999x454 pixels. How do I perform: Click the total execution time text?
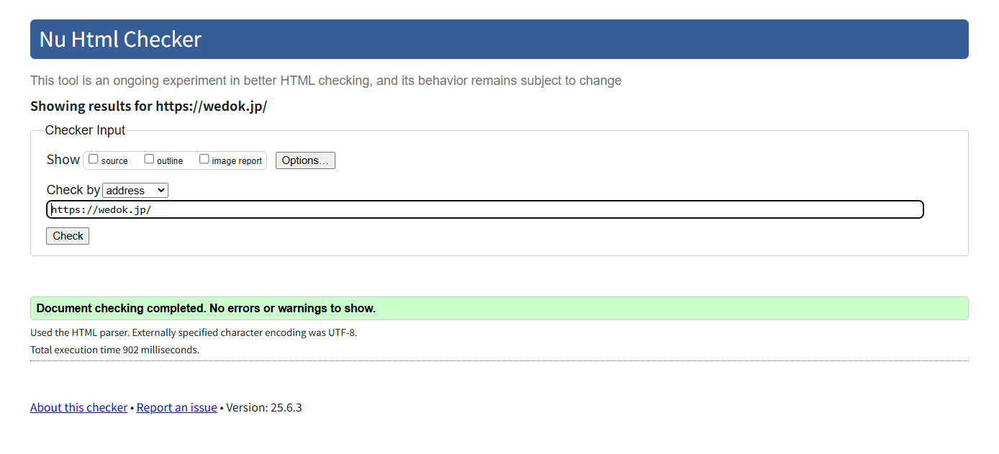tap(114, 350)
